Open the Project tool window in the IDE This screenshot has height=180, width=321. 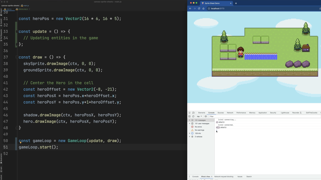click(x=1, y=12)
